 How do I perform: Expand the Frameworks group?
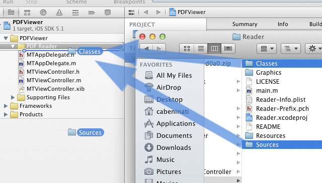point(6,106)
